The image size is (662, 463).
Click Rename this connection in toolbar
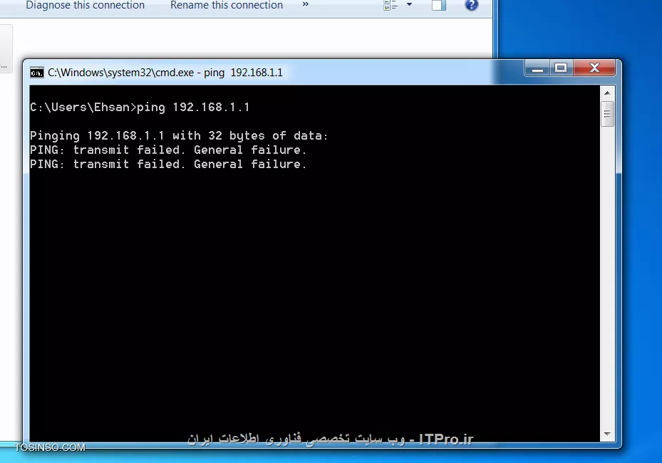pos(227,5)
